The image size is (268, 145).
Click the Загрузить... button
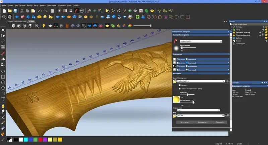pyautogui.click(x=185, y=122)
